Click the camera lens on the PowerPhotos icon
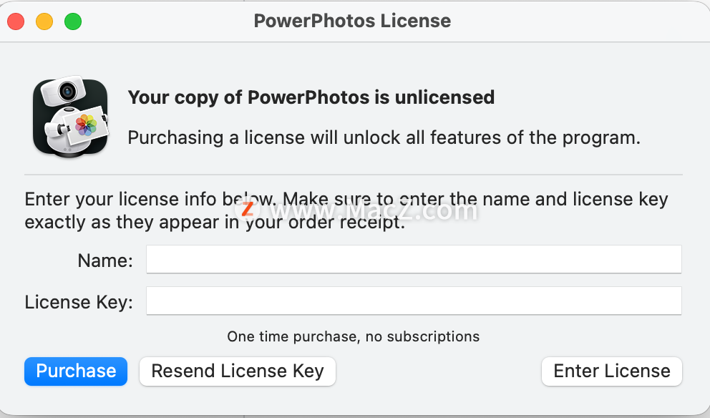The image size is (710, 418). pyautogui.click(x=68, y=92)
